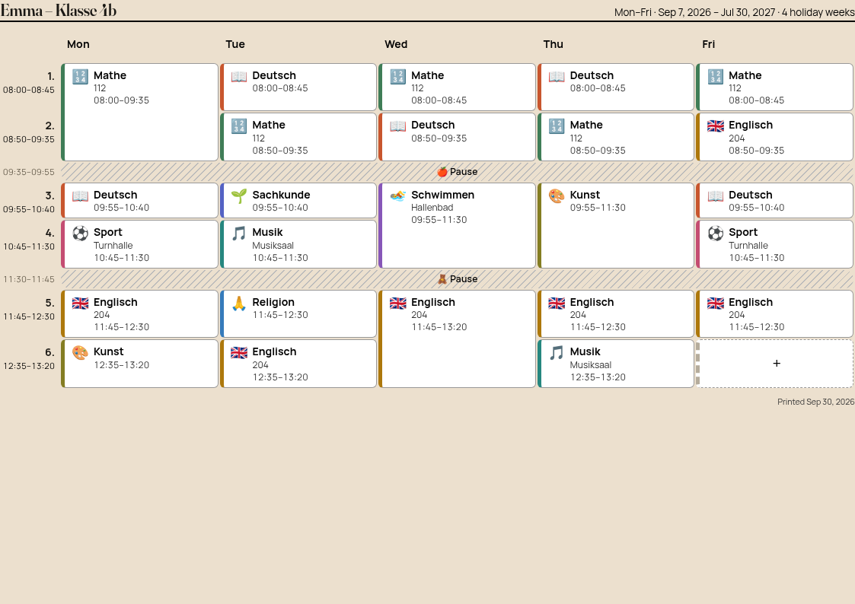Click the UK flag icon in Friday's fifth-period Englisch
The image size is (855, 604).
tap(716, 304)
